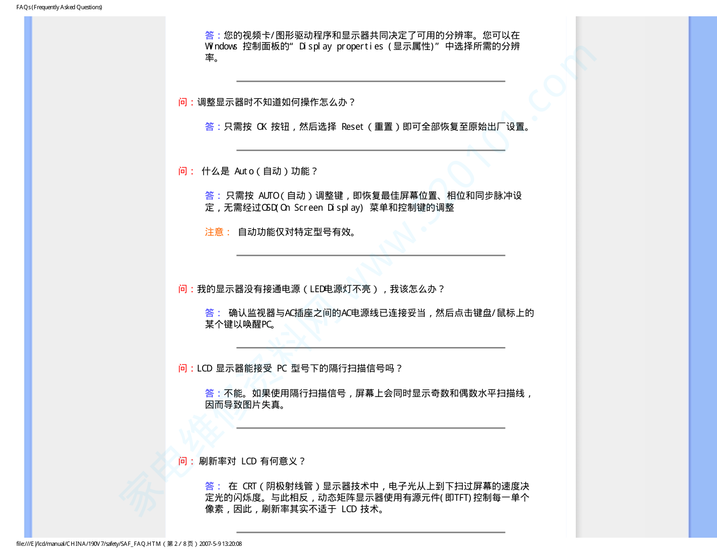Click the answer starting "确认监视器与AC插座"
This screenshot has height=554, width=717.
point(369,318)
